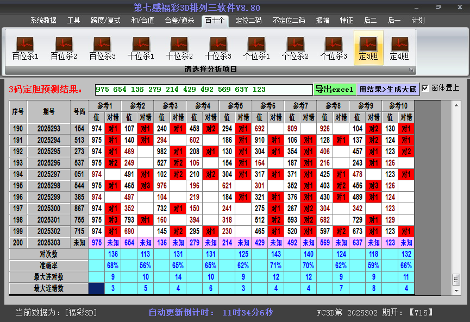Toggle the 窗体置上 checkbox
Screen dimensions: 470x322
coord(425,88)
